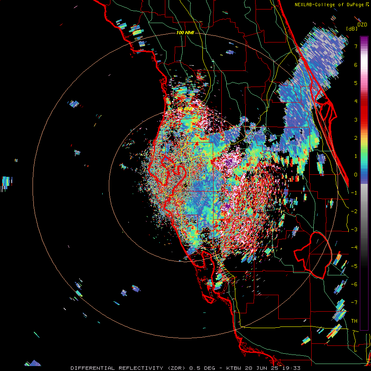
Task: Click the -1 value on color scale
Action: 354,193
